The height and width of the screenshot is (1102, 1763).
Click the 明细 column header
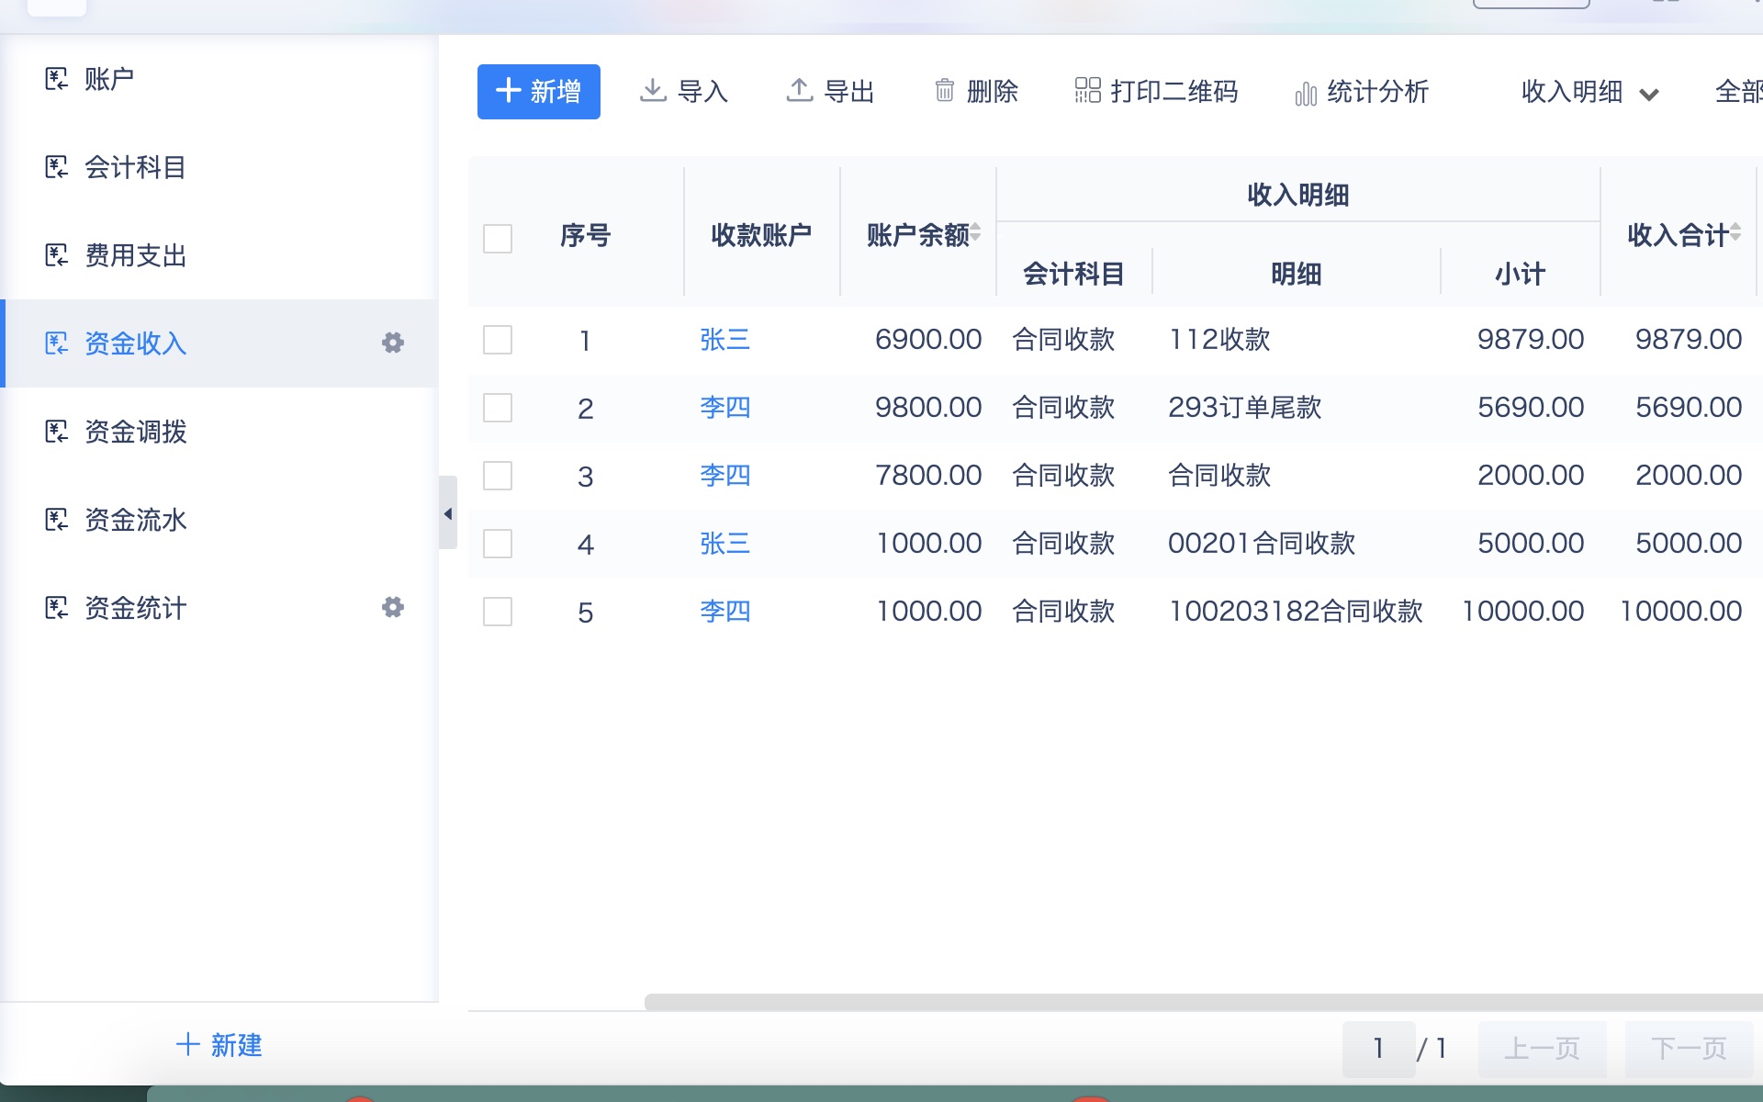pyautogui.click(x=1296, y=274)
